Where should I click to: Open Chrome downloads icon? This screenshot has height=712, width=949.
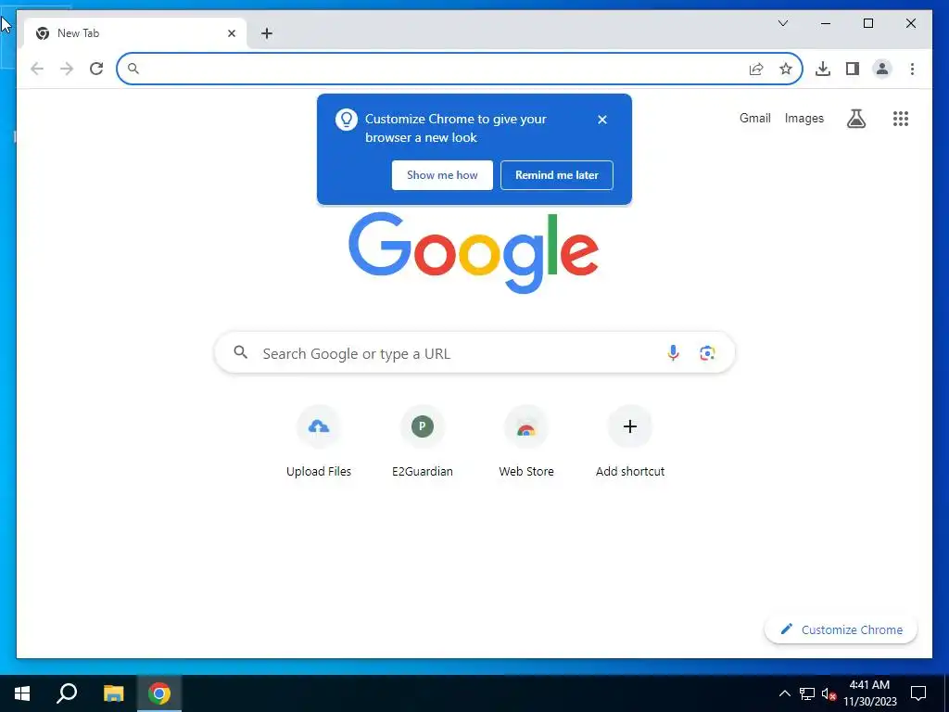tap(823, 69)
